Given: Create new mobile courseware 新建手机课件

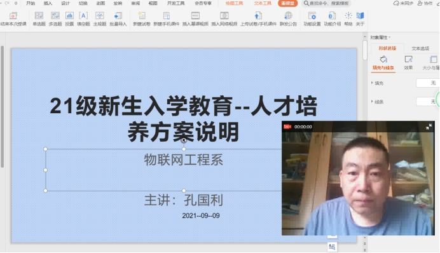Looking at the screenshot, I should tap(166, 19).
